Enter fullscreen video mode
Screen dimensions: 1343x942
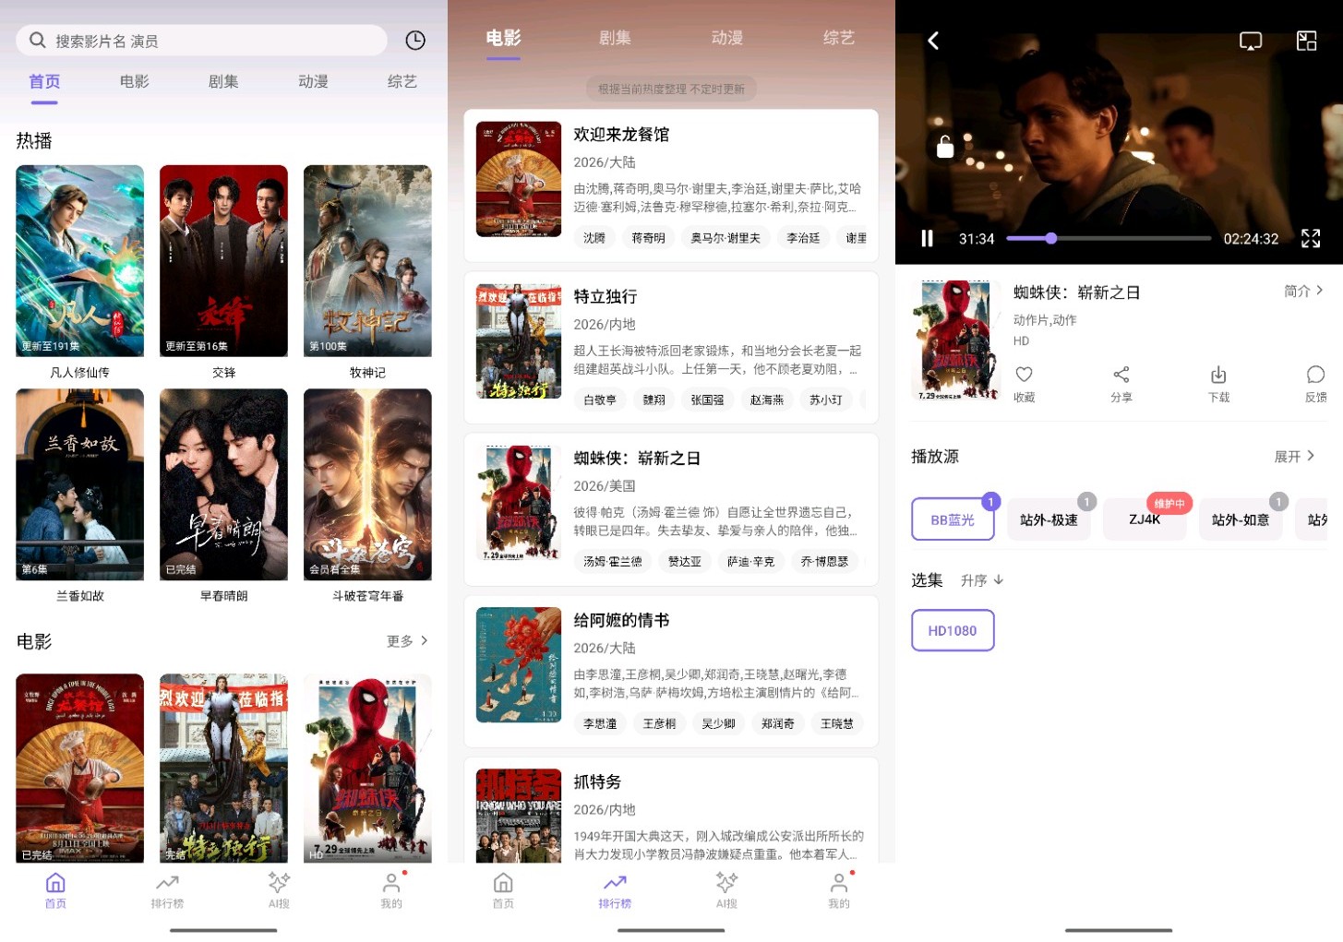1311,238
